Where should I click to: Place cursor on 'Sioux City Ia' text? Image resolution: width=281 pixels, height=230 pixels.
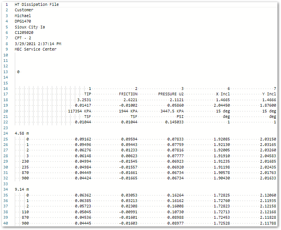point(30,27)
